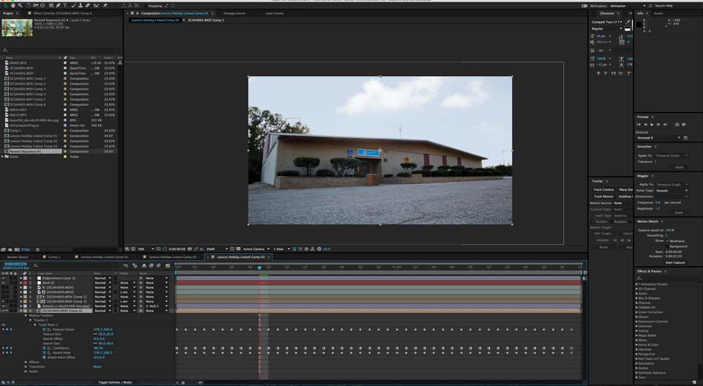The height and width of the screenshot is (386, 703).
Task: Select the Pan Behind anchor point tool
Action: pos(42,5)
